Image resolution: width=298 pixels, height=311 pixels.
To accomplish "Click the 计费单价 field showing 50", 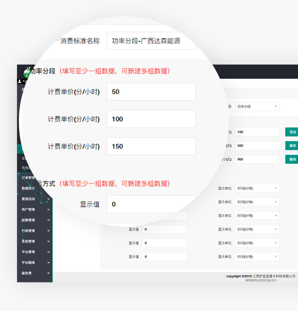I will (x=151, y=92).
